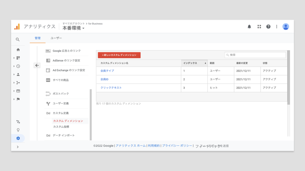
Task: Click the user account avatar
Action: [286, 27]
